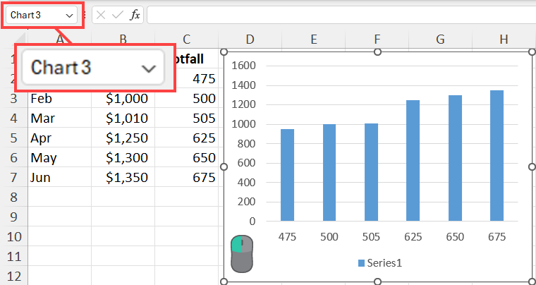Screen dimensions: 536x285
Task: Click cell C6 with value 650
Action: pos(187,157)
